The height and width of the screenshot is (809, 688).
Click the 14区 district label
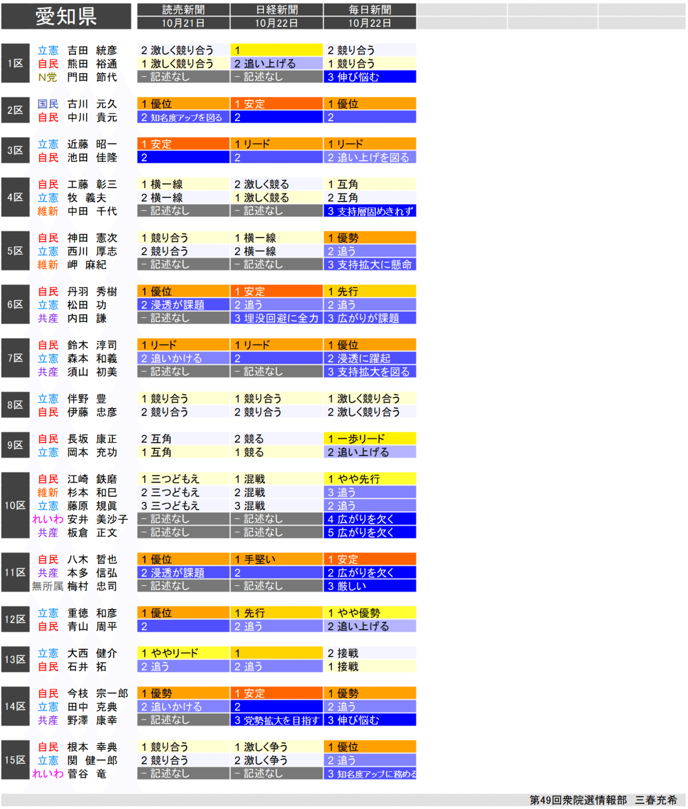point(15,706)
